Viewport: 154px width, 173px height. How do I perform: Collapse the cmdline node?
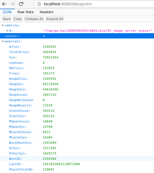click(3, 26)
